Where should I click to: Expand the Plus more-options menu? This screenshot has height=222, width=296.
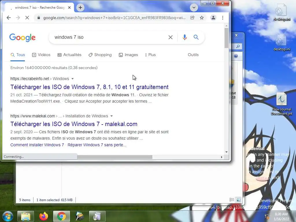tap(150, 55)
